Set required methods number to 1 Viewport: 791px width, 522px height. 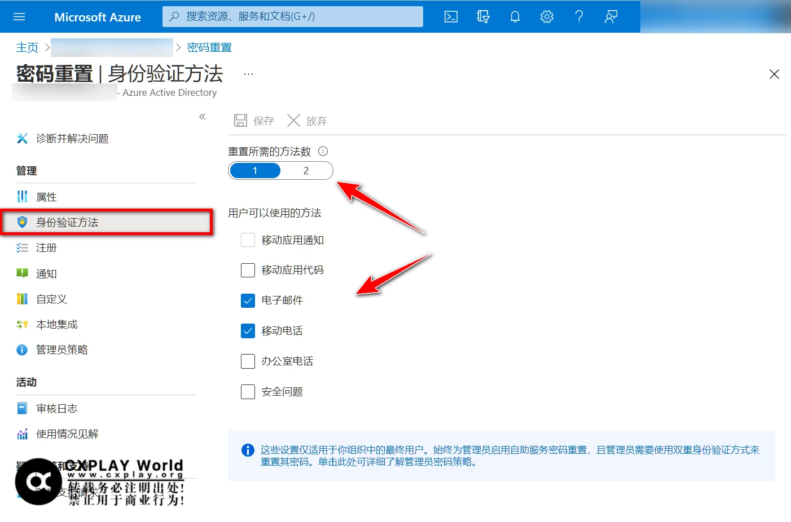255,171
